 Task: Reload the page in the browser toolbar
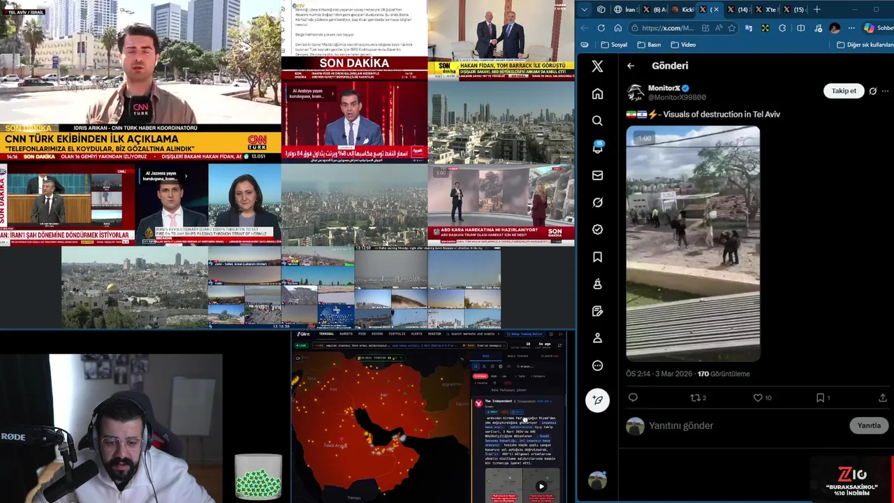(x=601, y=28)
